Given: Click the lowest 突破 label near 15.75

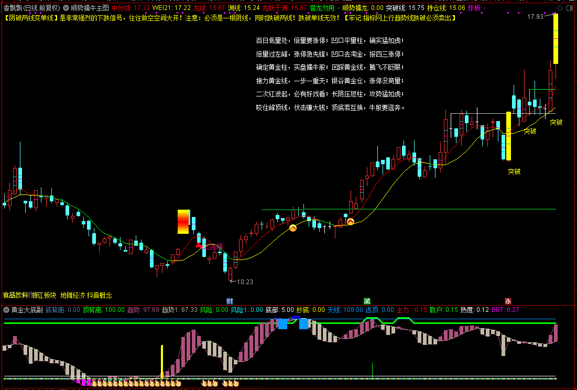Looking at the screenshot, I should click(x=514, y=171).
